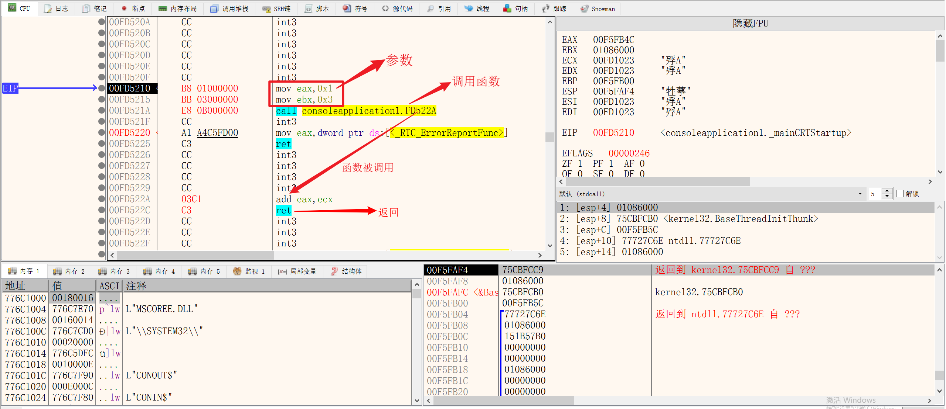Select stack address 00F5FAF4

click(447, 270)
